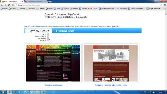167x94 pixels.
Task: Toggle the Все checkbox
Action: [x=48, y=34]
